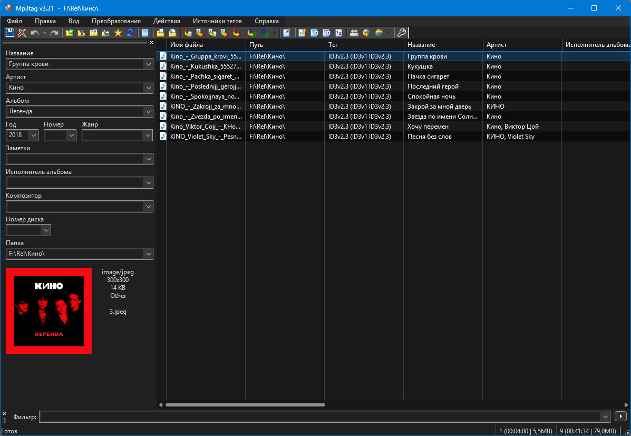Screen dimensions: 631x436
Task: Expand the Название dropdown
Action: [148, 64]
